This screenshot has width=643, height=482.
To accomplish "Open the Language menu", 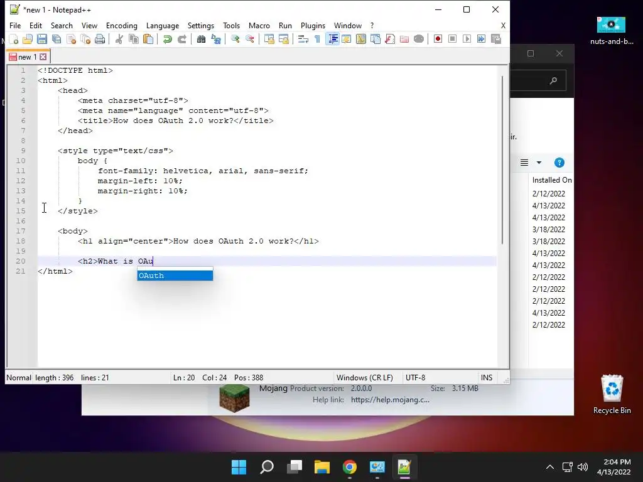I will tap(163, 25).
